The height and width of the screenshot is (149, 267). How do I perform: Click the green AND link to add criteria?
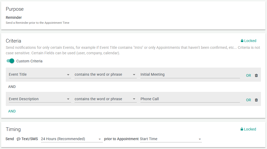pos(12,111)
